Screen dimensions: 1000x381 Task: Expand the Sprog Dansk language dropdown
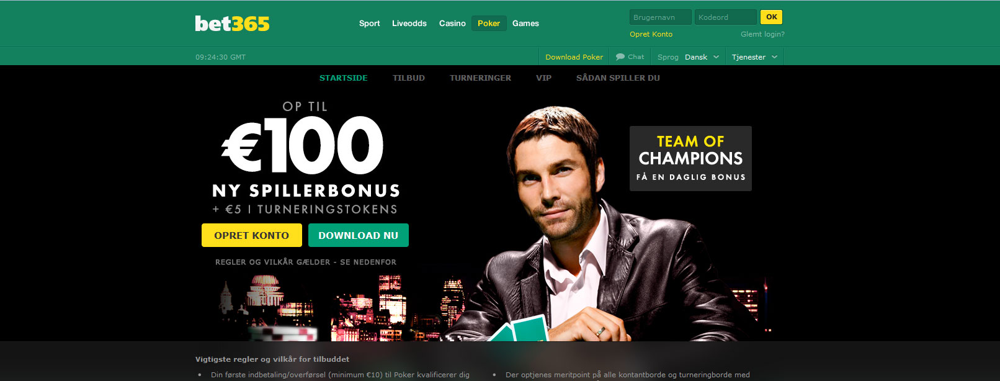coord(689,56)
